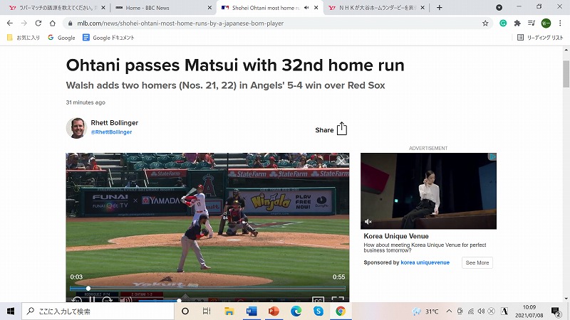Toggle closed captions CC on video
Screen dimensions: 570x320
(318, 300)
